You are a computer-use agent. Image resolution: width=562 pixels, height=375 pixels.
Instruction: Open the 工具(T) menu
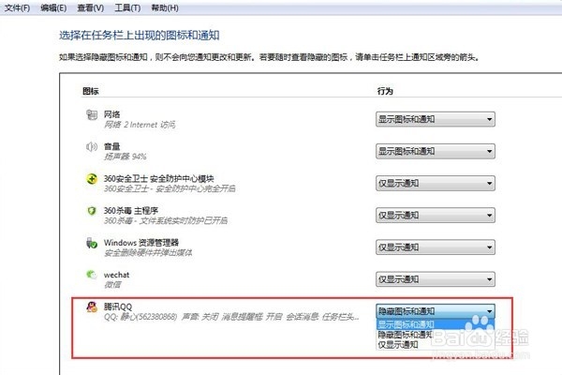coord(127,7)
